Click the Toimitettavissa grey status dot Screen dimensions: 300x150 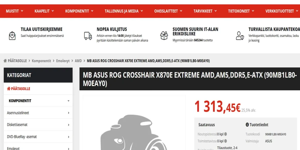226,141
